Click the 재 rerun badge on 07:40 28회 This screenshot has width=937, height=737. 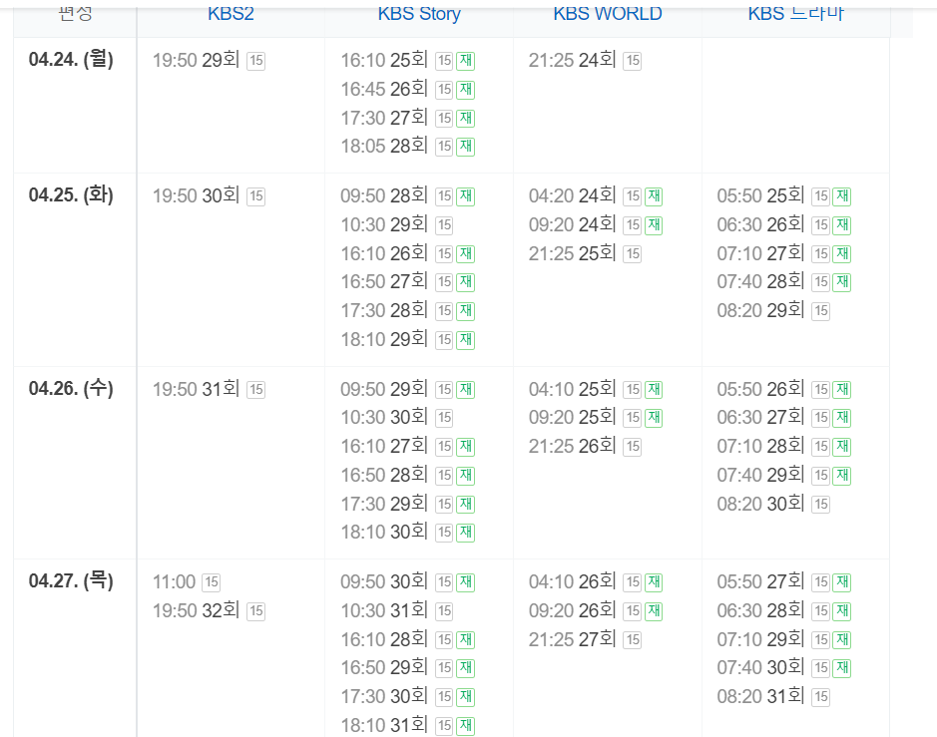point(842,282)
